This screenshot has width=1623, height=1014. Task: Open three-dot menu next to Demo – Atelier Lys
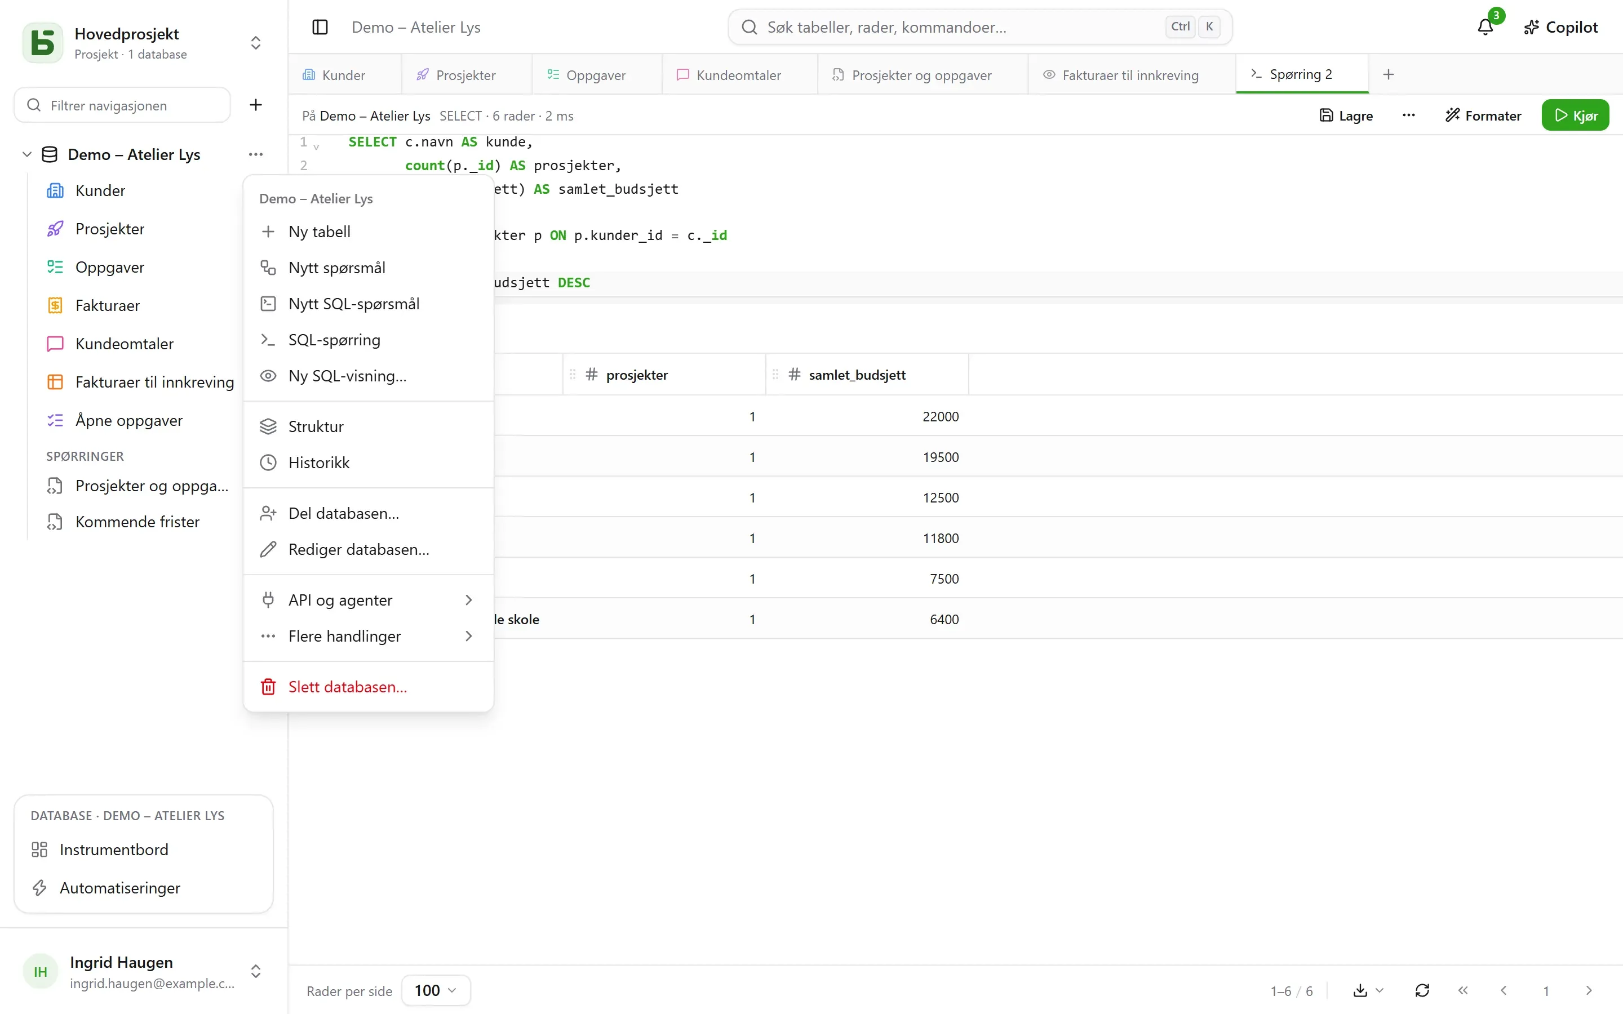tap(255, 154)
